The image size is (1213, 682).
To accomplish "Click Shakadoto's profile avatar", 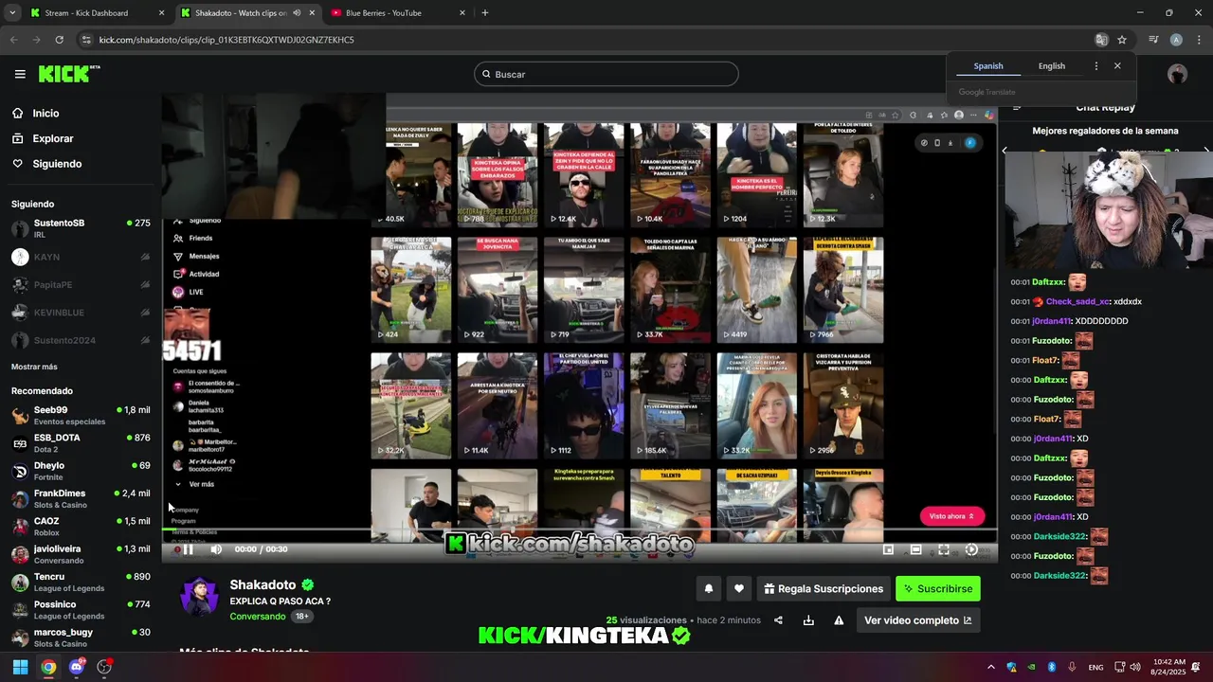I will pos(200,596).
